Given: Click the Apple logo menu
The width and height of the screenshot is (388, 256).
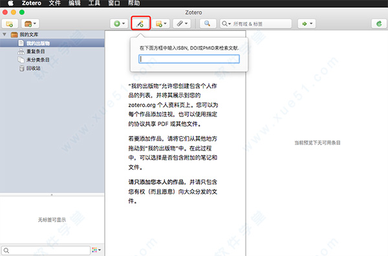Looking at the screenshot, I should coord(10,3).
